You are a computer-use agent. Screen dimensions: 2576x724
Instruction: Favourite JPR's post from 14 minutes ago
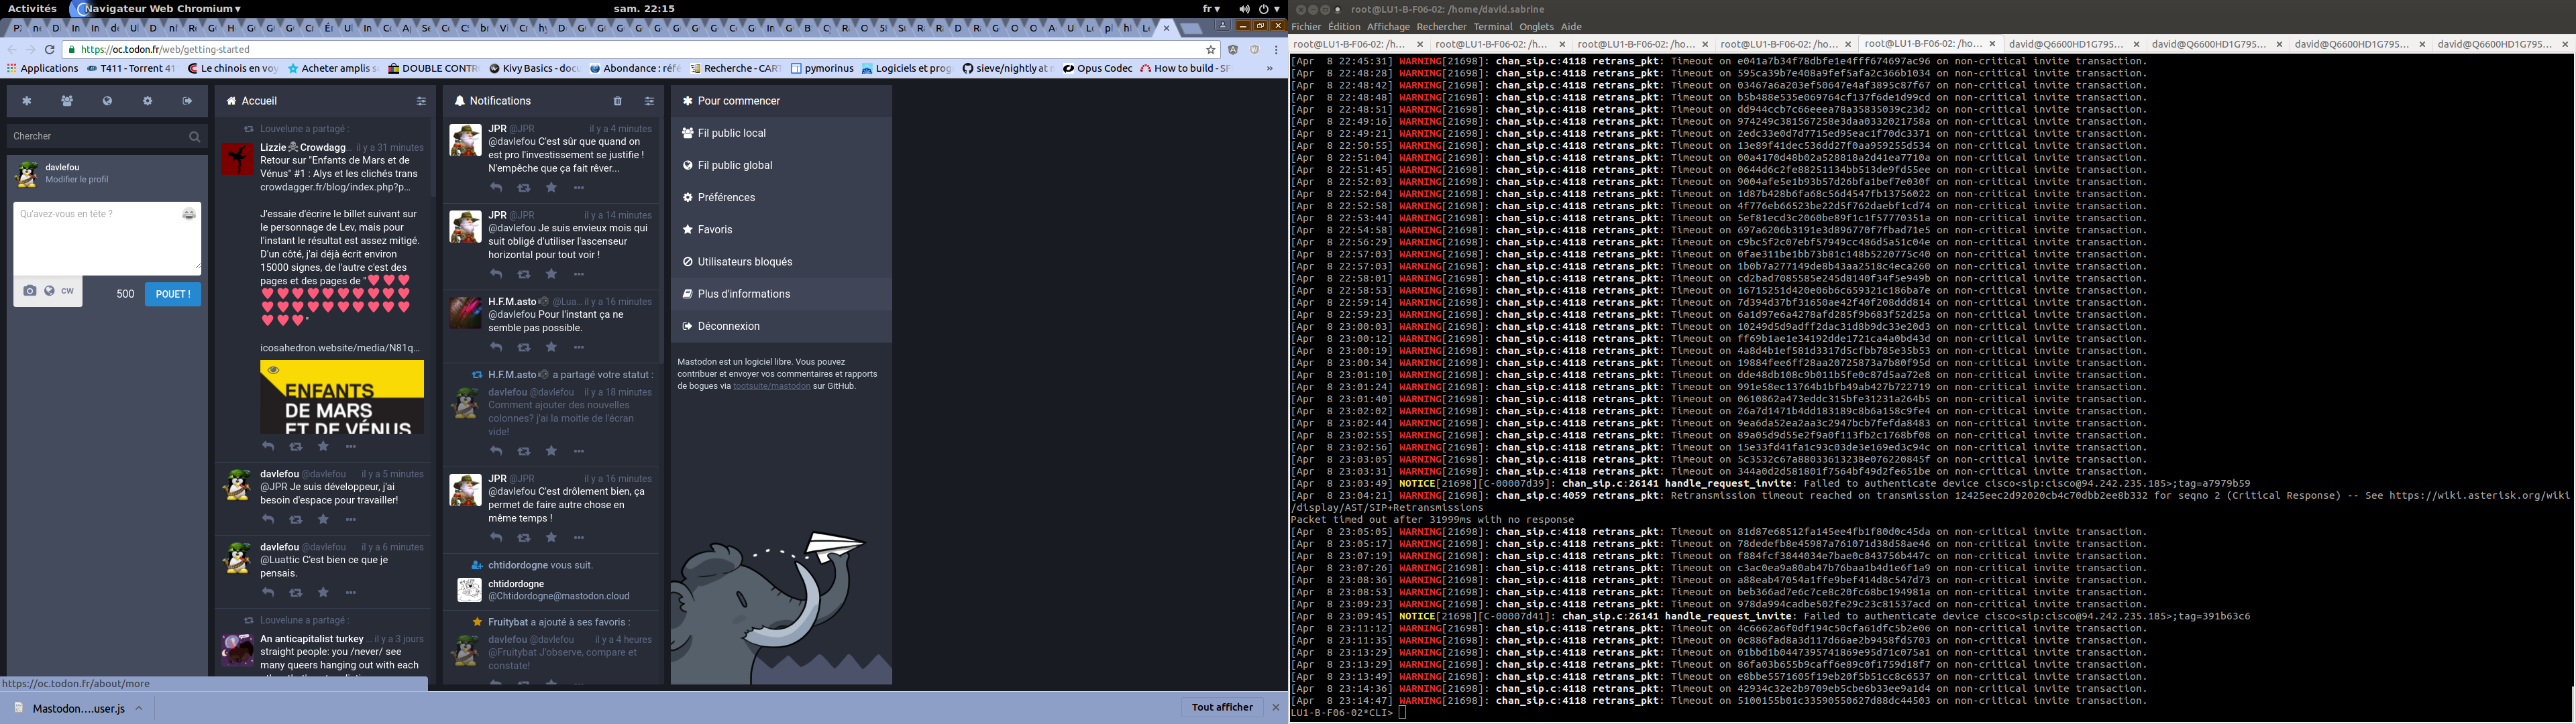point(551,274)
